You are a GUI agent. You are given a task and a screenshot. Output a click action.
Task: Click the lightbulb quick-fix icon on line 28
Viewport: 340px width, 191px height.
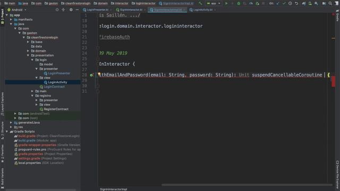pos(99,74)
